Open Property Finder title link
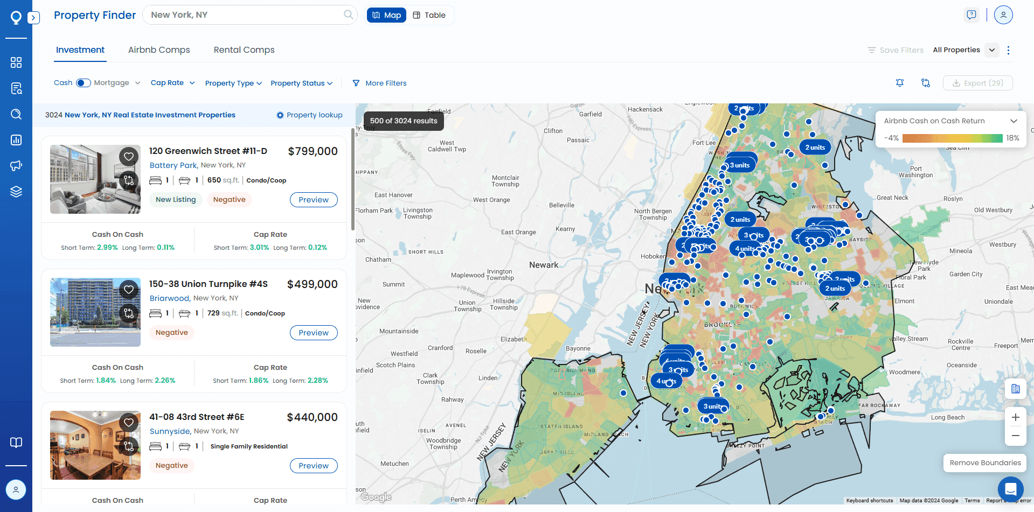Image resolution: width=1034 pixels, height=512 pixels. [x=95, y=15]
